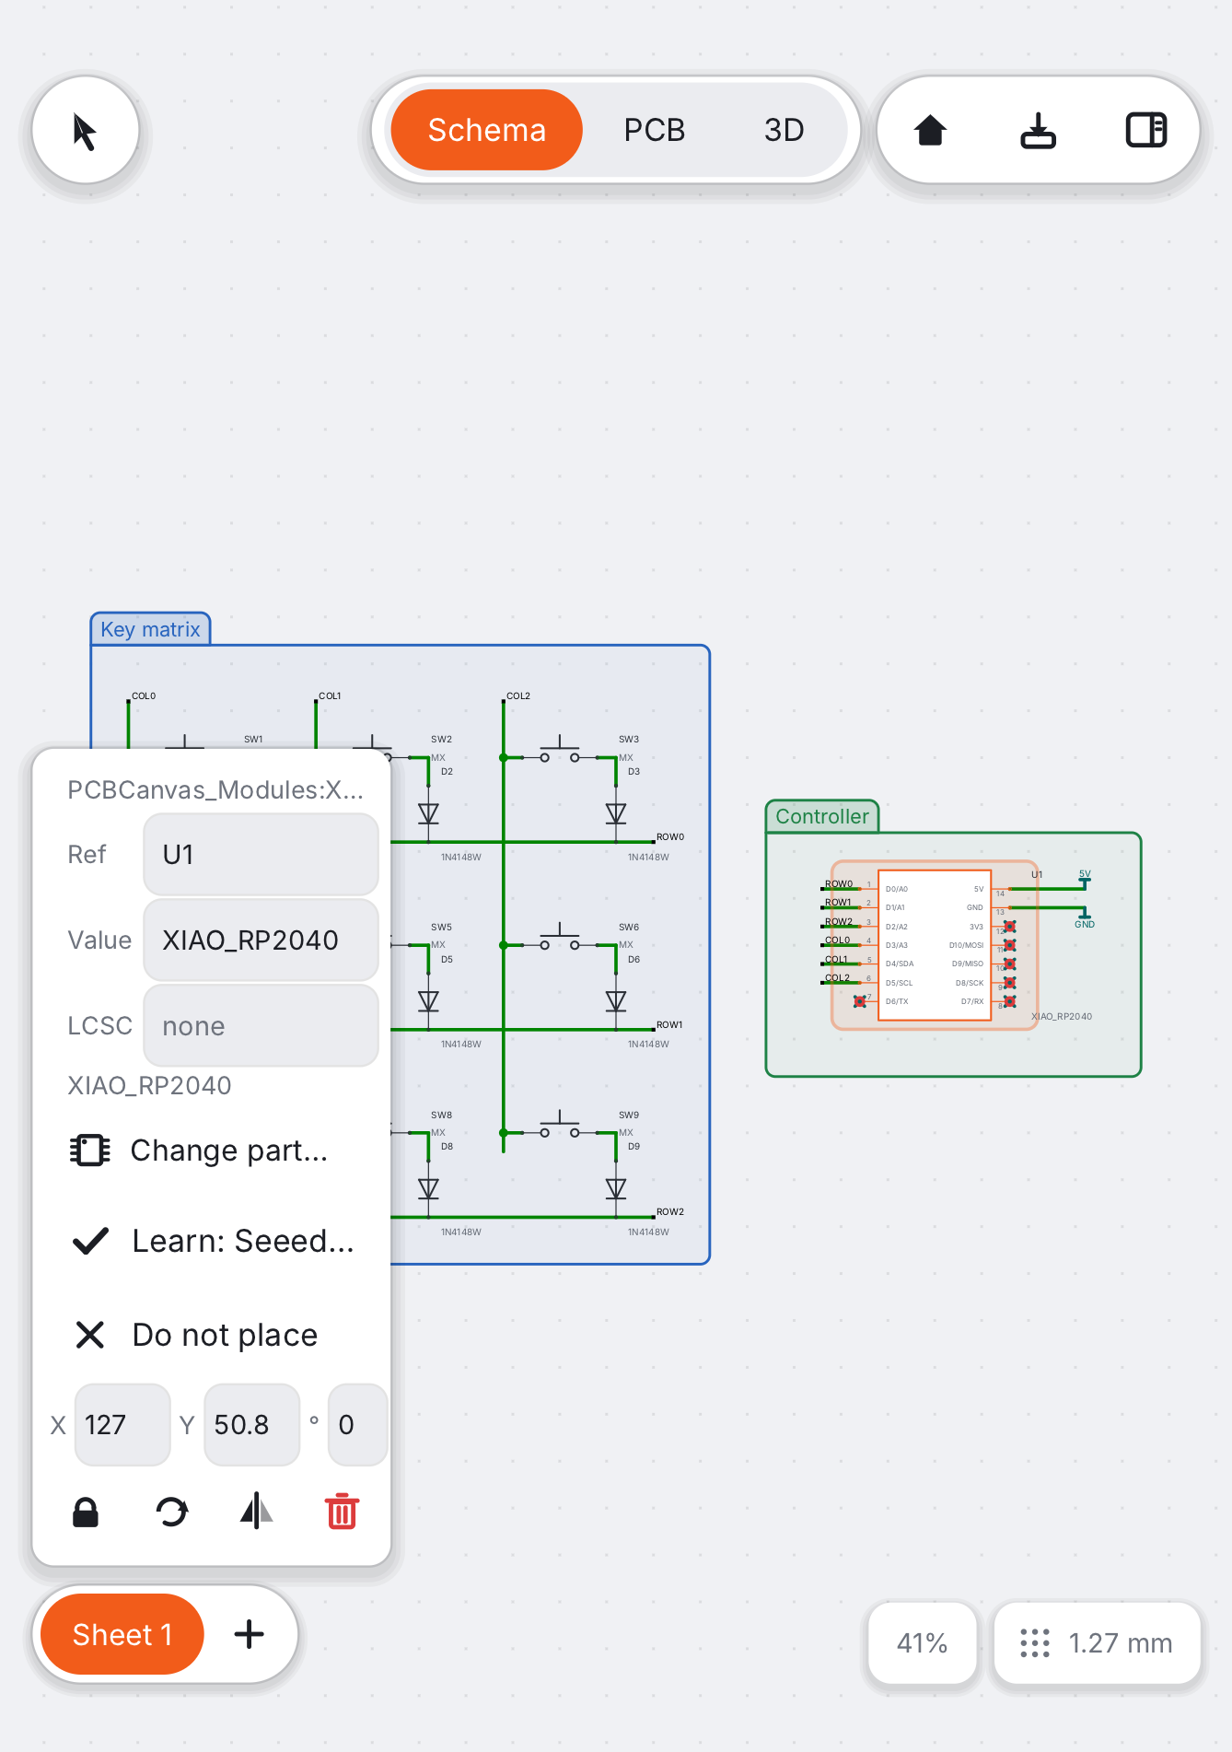Edit the X position field
The image size is (1232, 1752).
[x=122, y=1425]
